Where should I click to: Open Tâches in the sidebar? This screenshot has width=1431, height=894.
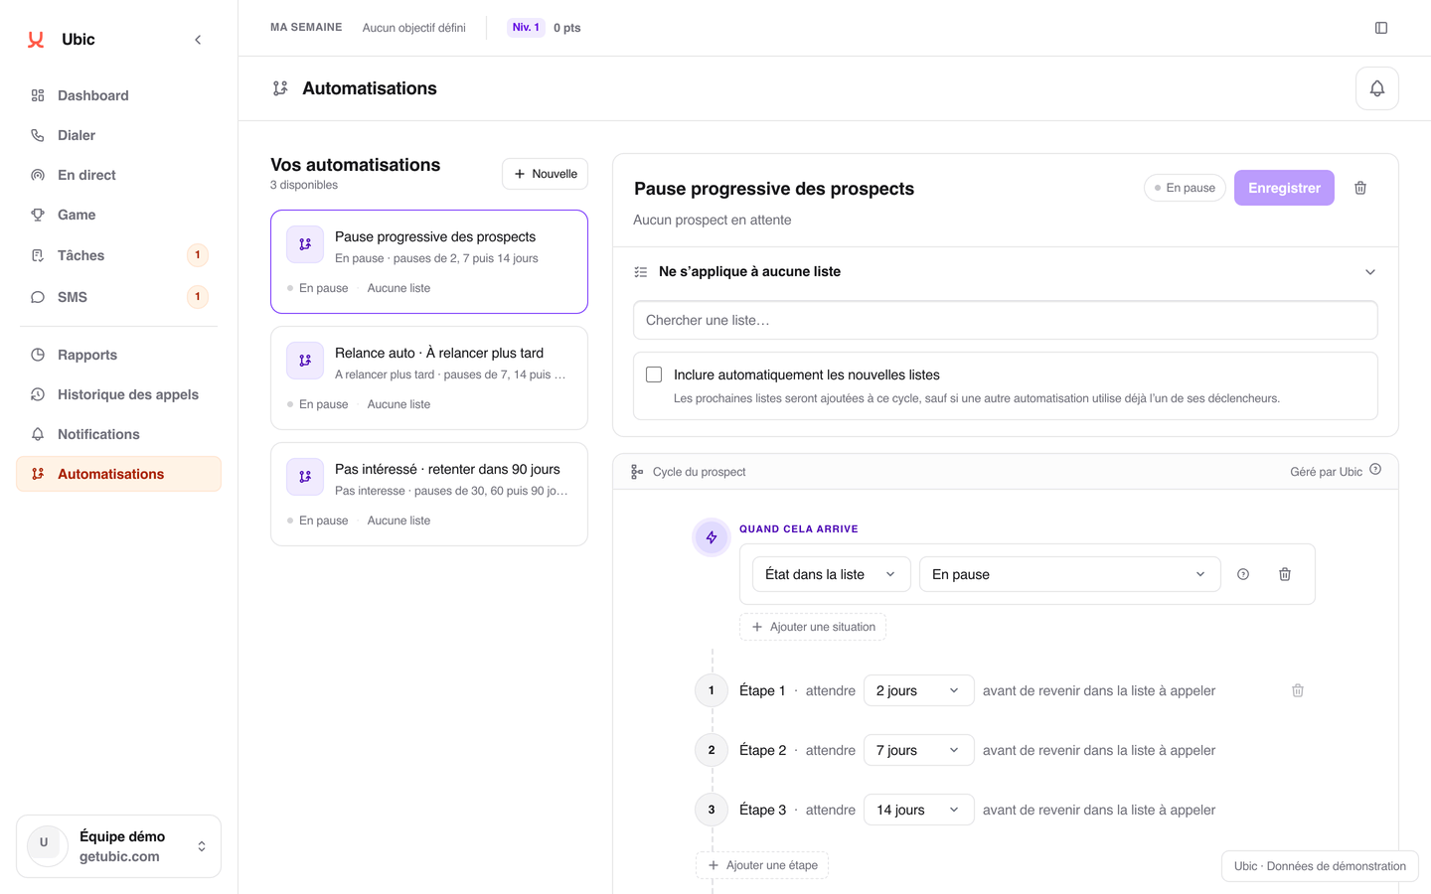(x=118, y=255)
